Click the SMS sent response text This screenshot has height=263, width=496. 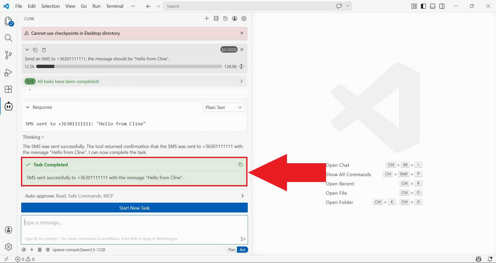(86, 124)
